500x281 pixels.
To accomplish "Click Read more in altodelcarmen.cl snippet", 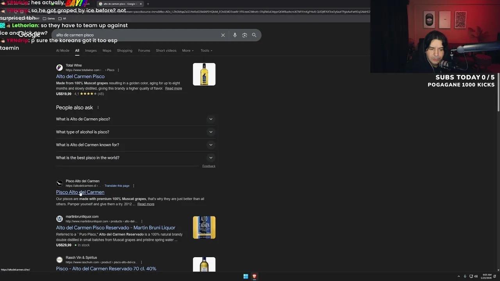I will (x=146, y=204).
